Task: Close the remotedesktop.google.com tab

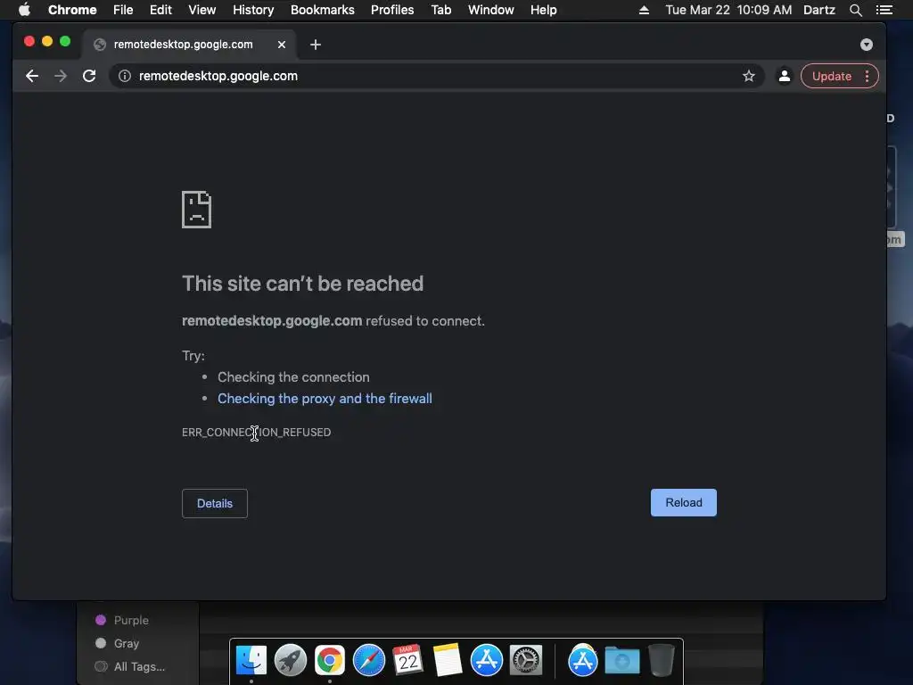Action: coord(282,45)
